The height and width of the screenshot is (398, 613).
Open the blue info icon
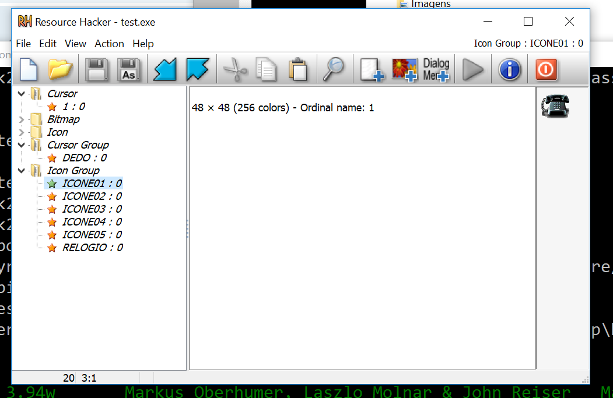[510, 70]
